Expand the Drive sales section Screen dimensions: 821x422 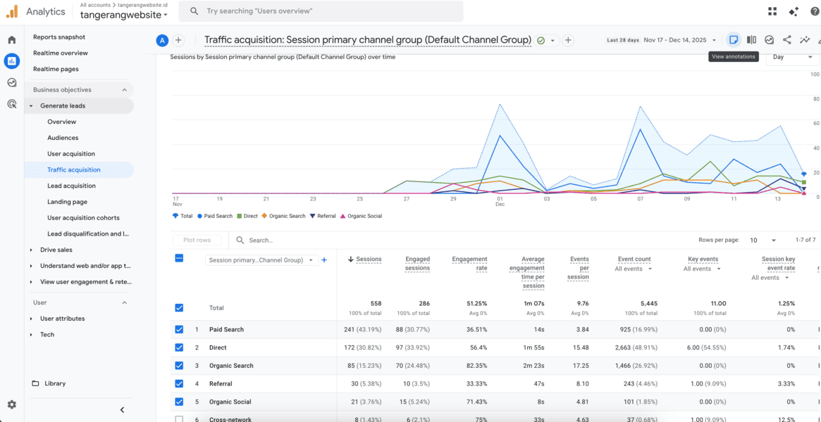31,250
